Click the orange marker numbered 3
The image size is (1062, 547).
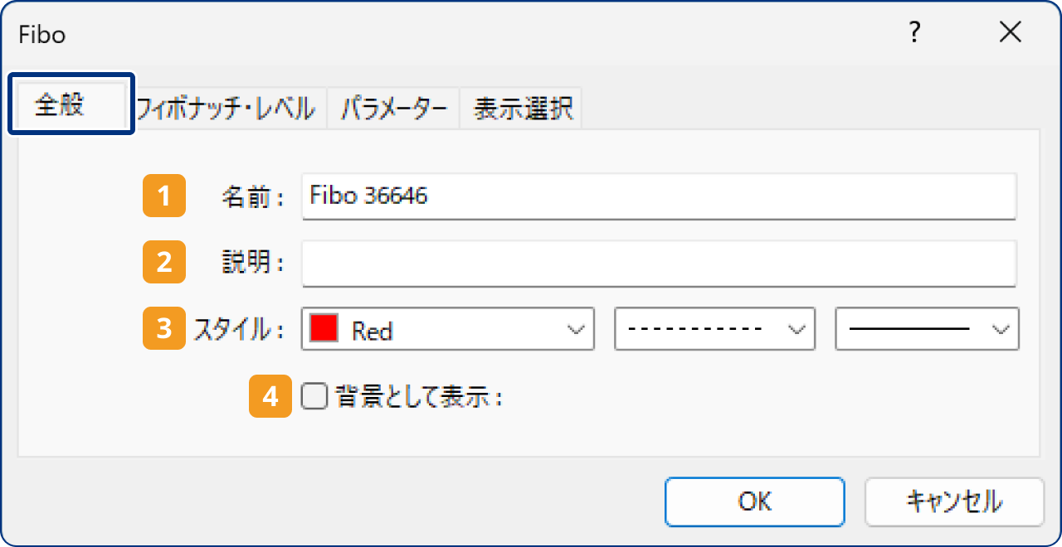[x=163, y=329]
